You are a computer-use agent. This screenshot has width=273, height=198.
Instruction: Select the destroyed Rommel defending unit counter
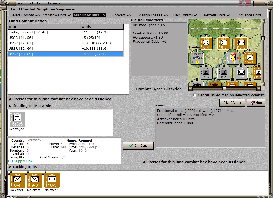pyautogui.click(x=17, y=119)
